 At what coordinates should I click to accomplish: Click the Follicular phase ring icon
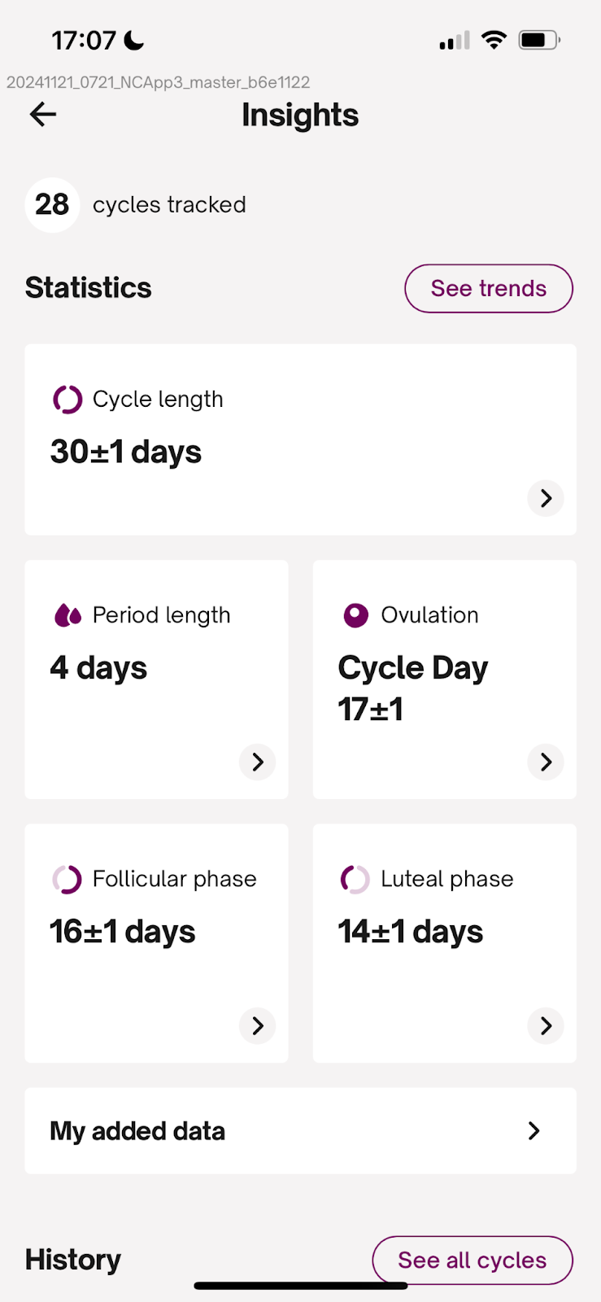68,879
